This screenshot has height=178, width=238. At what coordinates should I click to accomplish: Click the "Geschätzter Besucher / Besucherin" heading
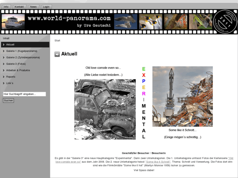pyautogui.click(x=144, y=153)
